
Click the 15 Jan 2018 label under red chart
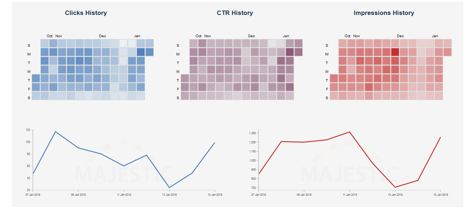tap(440, 195)
